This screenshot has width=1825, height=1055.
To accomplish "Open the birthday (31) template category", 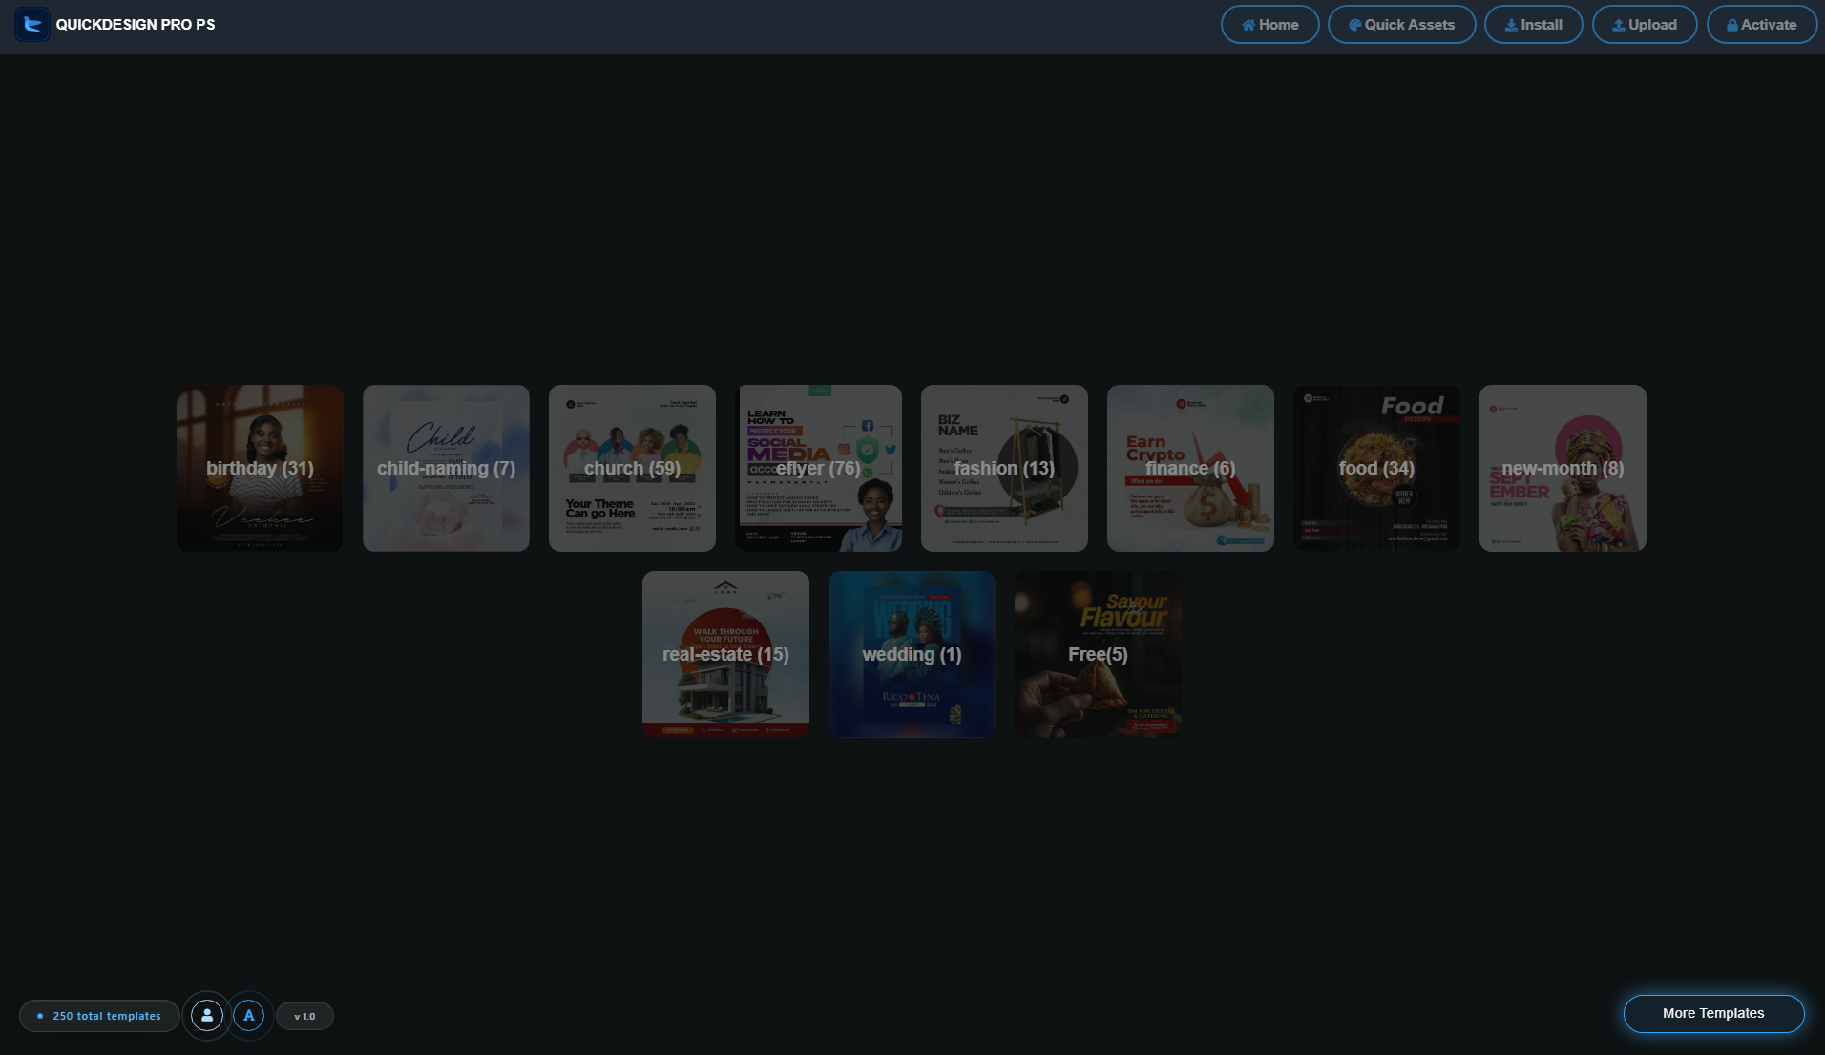I will click(259, 468).
